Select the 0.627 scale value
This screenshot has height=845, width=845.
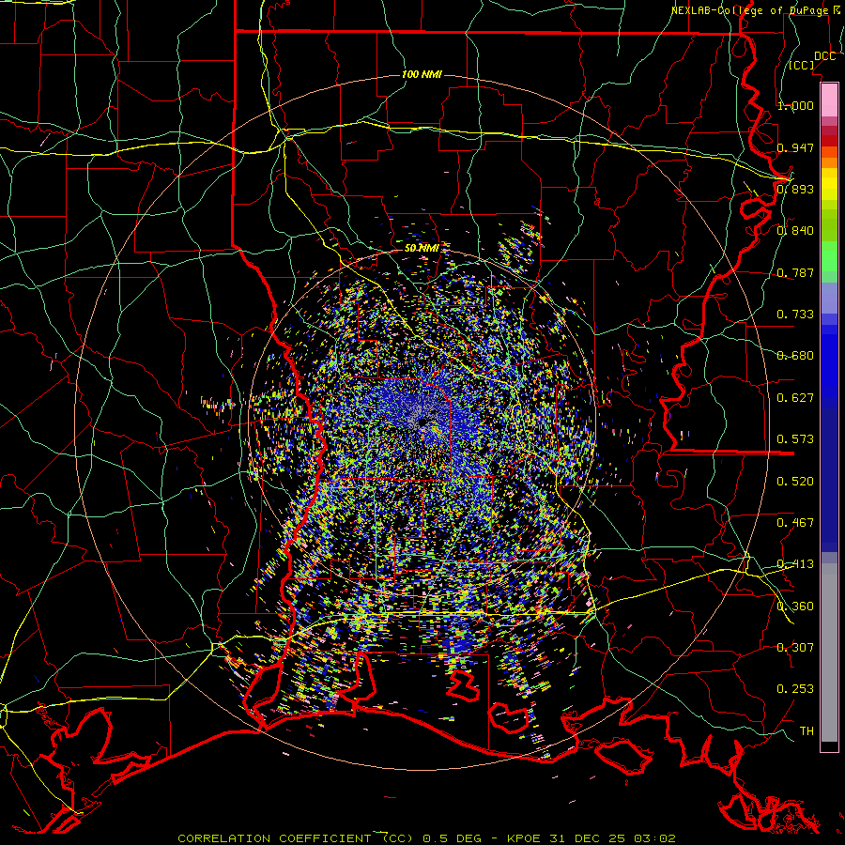795,398
